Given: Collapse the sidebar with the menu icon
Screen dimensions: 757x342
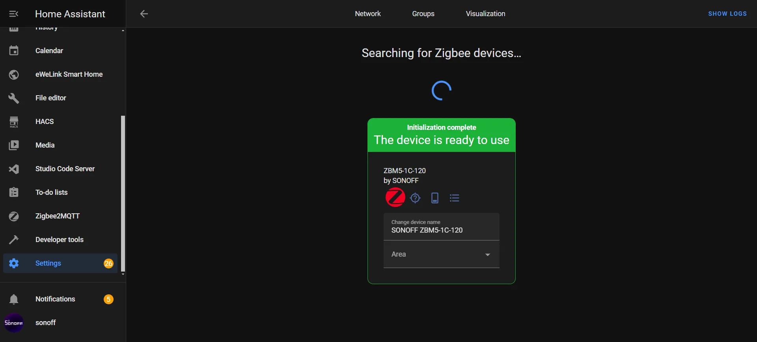Looking at the screenshot, I should pos(14,14).
